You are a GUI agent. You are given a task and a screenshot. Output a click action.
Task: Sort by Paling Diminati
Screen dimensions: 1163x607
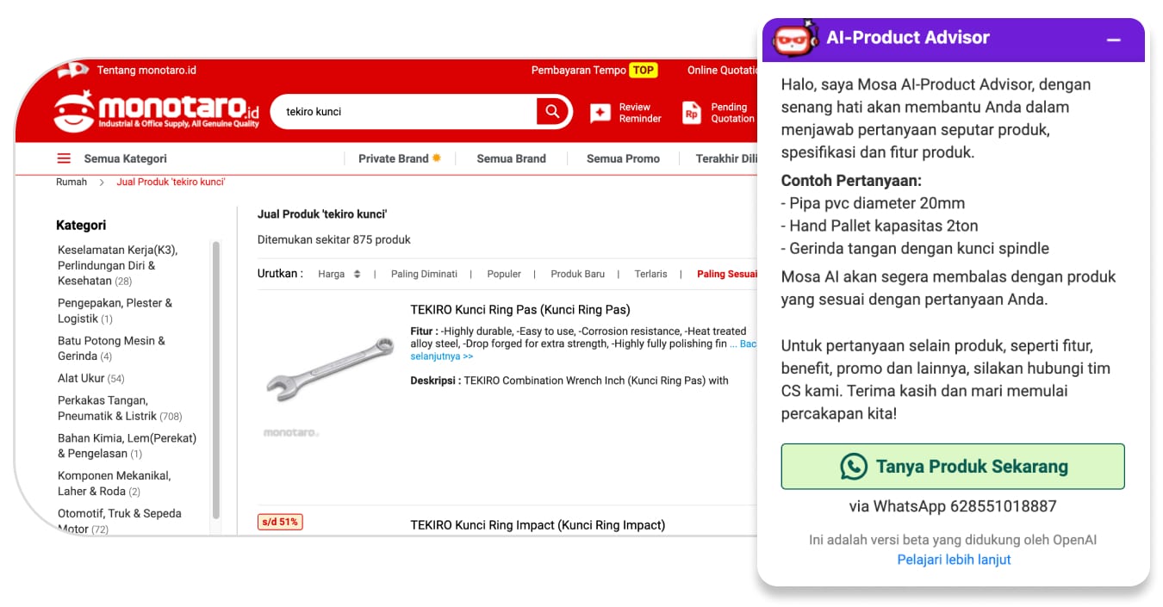click(x=424, y=274)
